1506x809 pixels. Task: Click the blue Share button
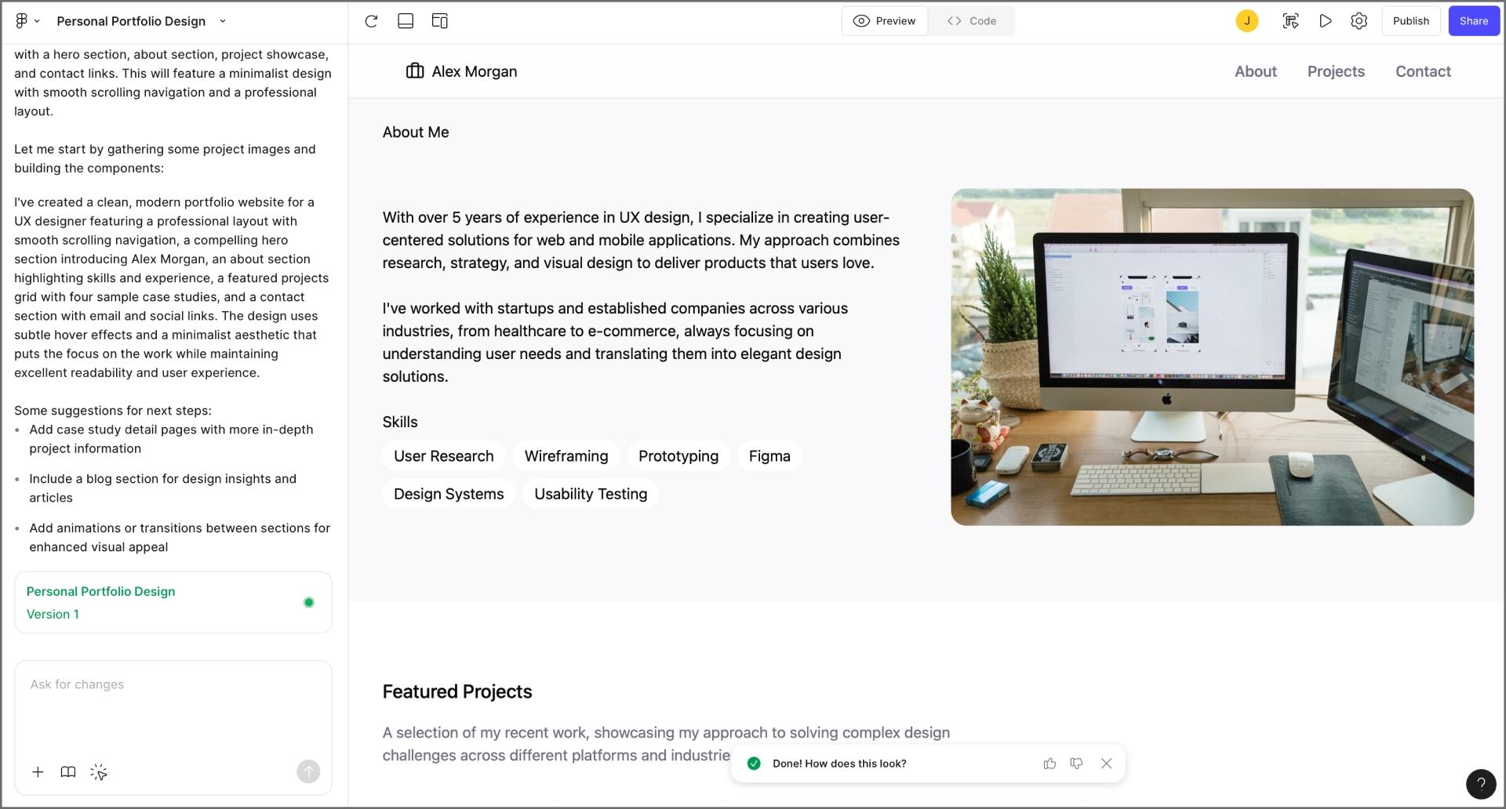tap(1473, 21)
